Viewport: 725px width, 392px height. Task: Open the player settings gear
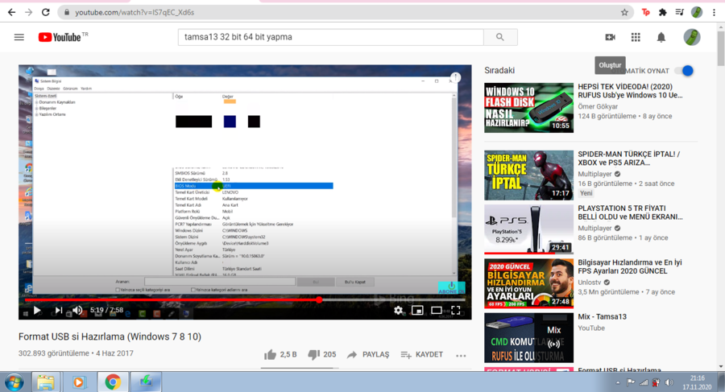(398, 310)
